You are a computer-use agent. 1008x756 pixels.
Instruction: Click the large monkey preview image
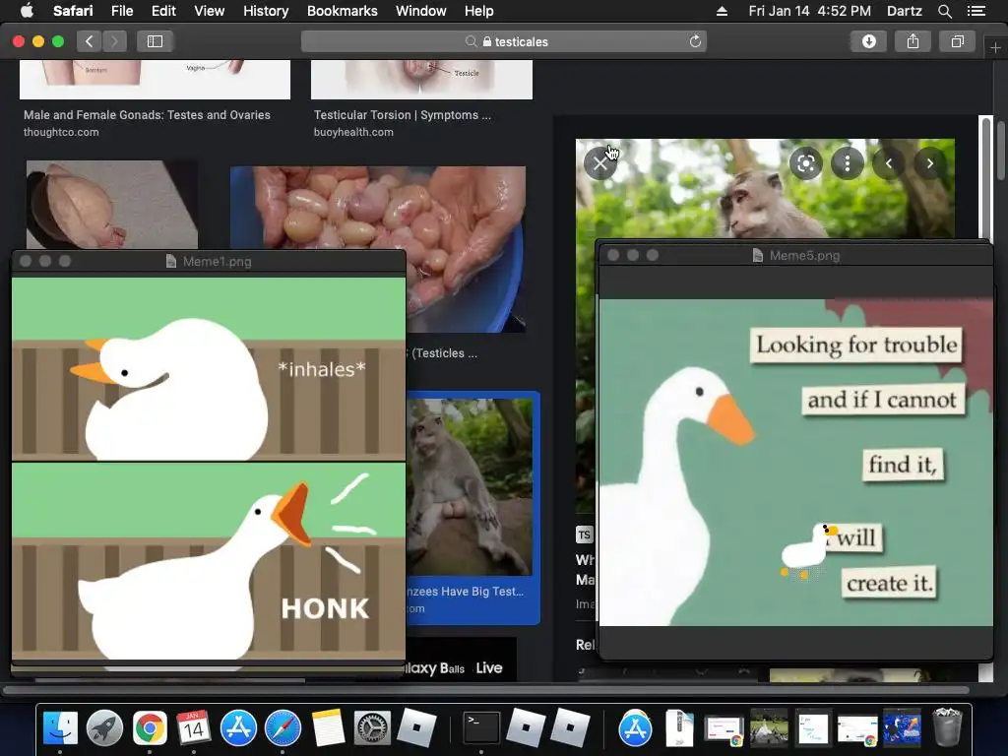point(765,188)
